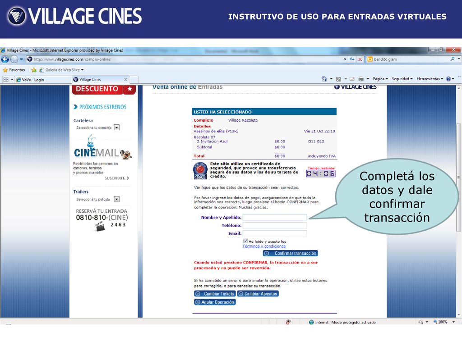This screenshot has height=346, width=462.
Task: Click the Read mail icon
Action: click(x=352, y=79)
